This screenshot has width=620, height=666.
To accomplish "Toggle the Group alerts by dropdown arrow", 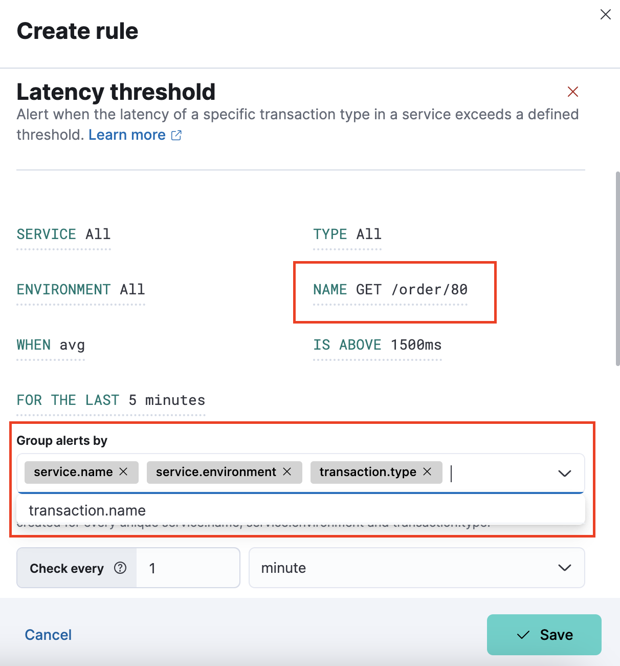I will point(564,473).
